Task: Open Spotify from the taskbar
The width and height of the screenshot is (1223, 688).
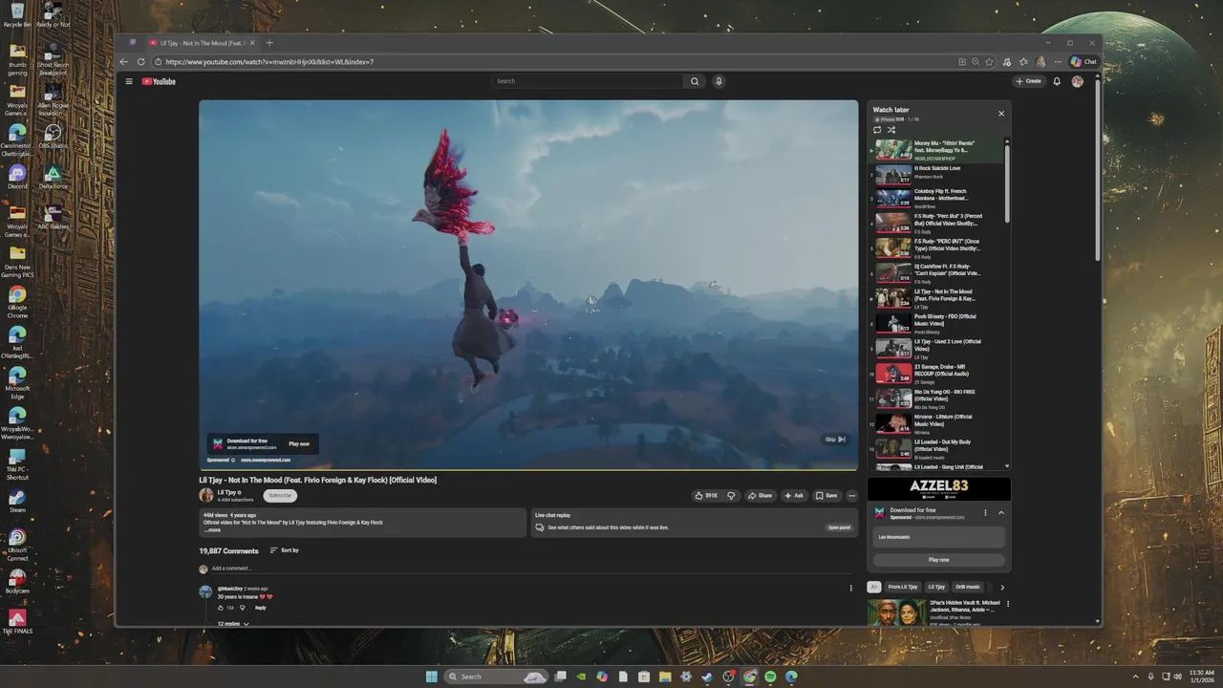Action: point(770,677)
